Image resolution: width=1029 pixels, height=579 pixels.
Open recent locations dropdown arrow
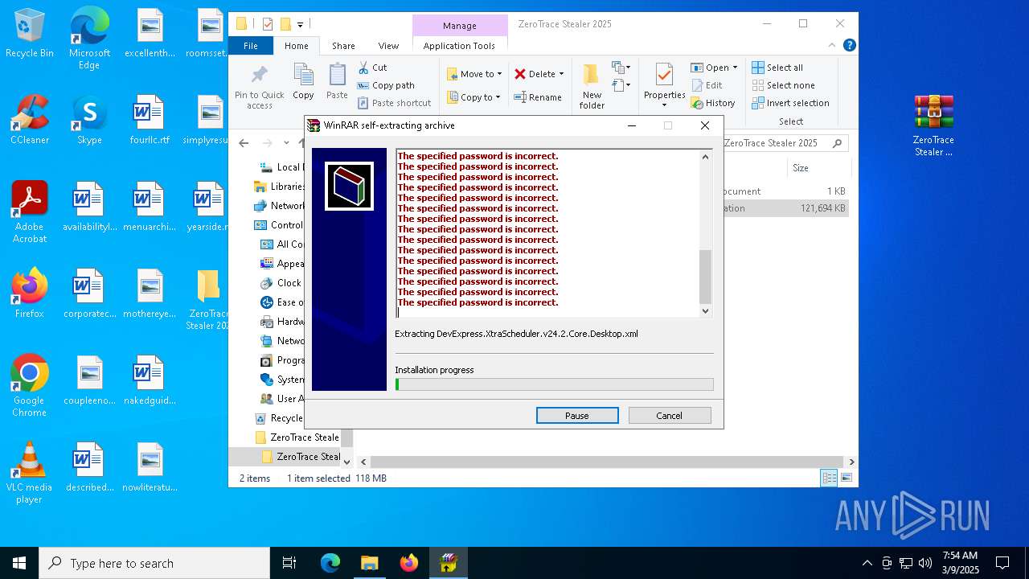point(286,143)
